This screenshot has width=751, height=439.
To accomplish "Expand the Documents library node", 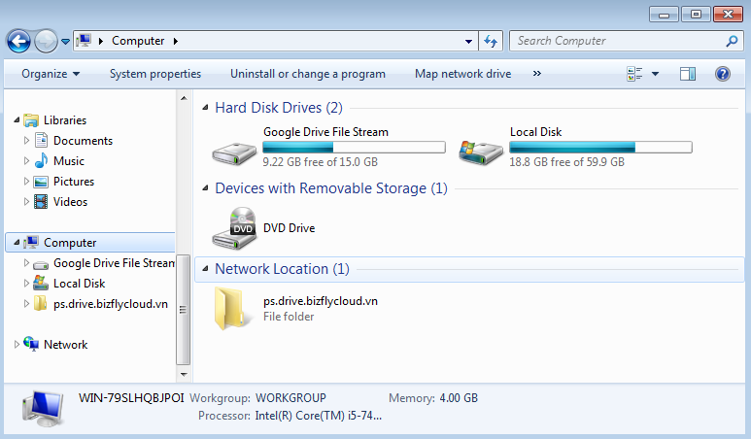I will pos(27,140).
